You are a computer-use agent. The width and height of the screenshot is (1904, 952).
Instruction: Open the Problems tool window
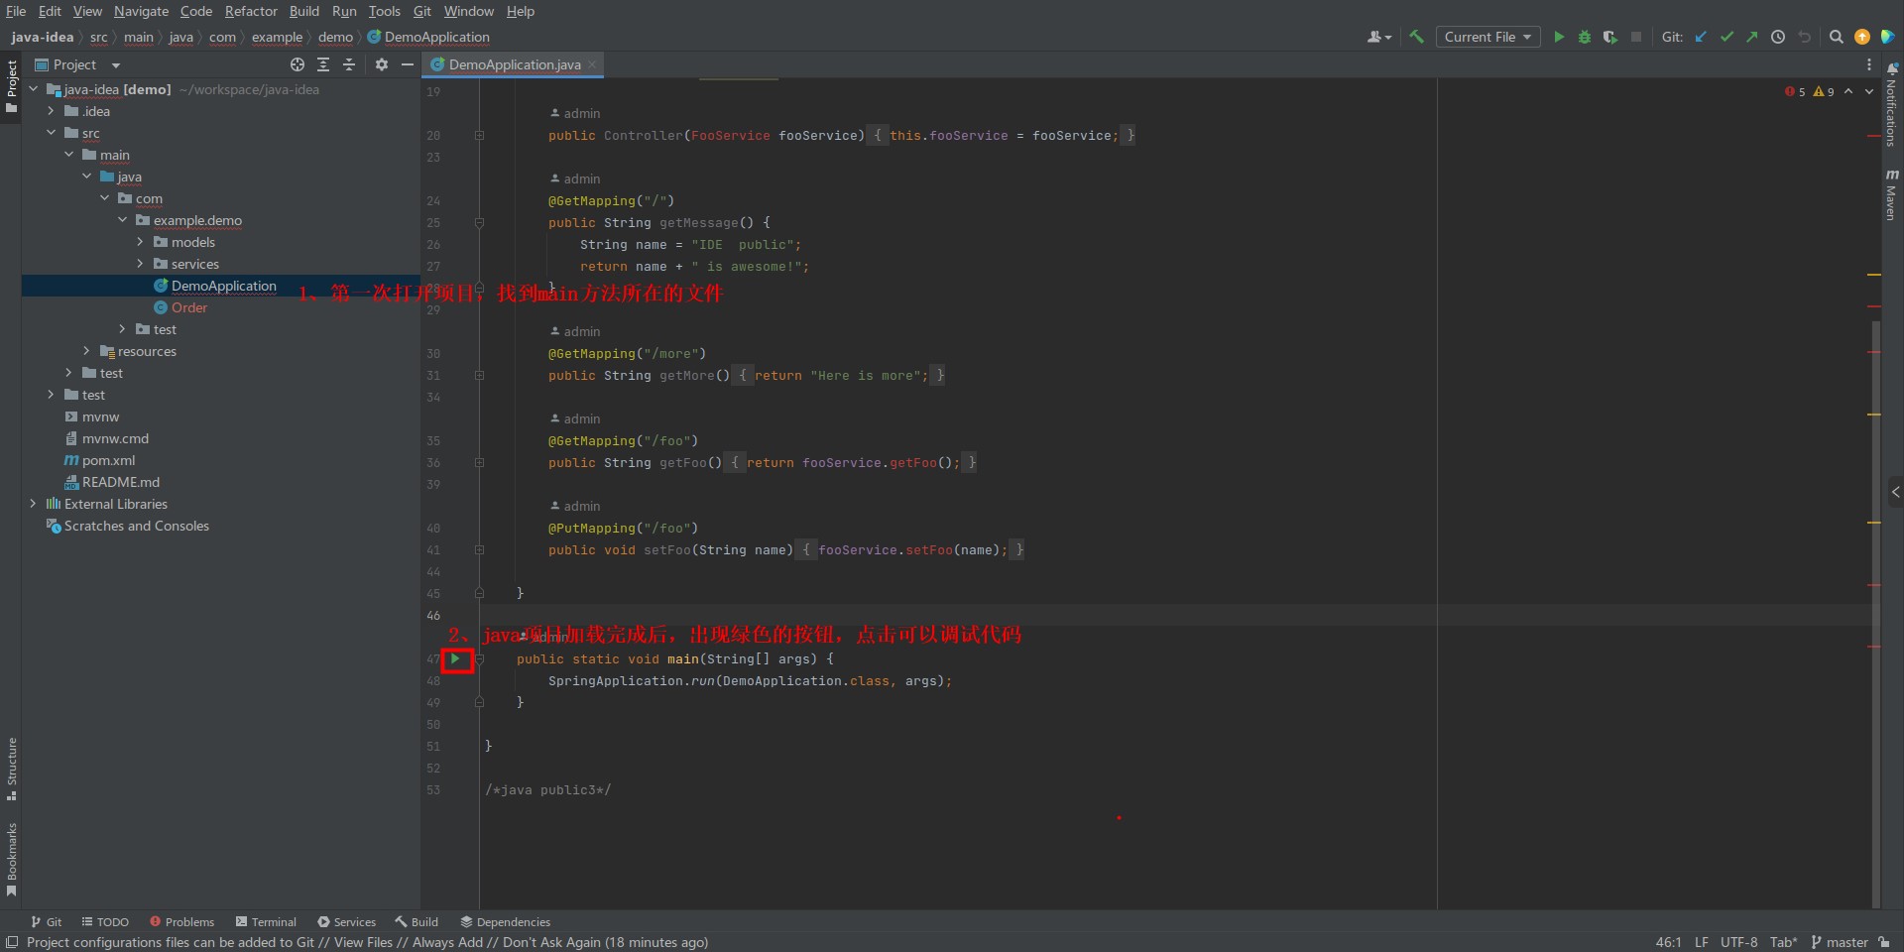181,921
